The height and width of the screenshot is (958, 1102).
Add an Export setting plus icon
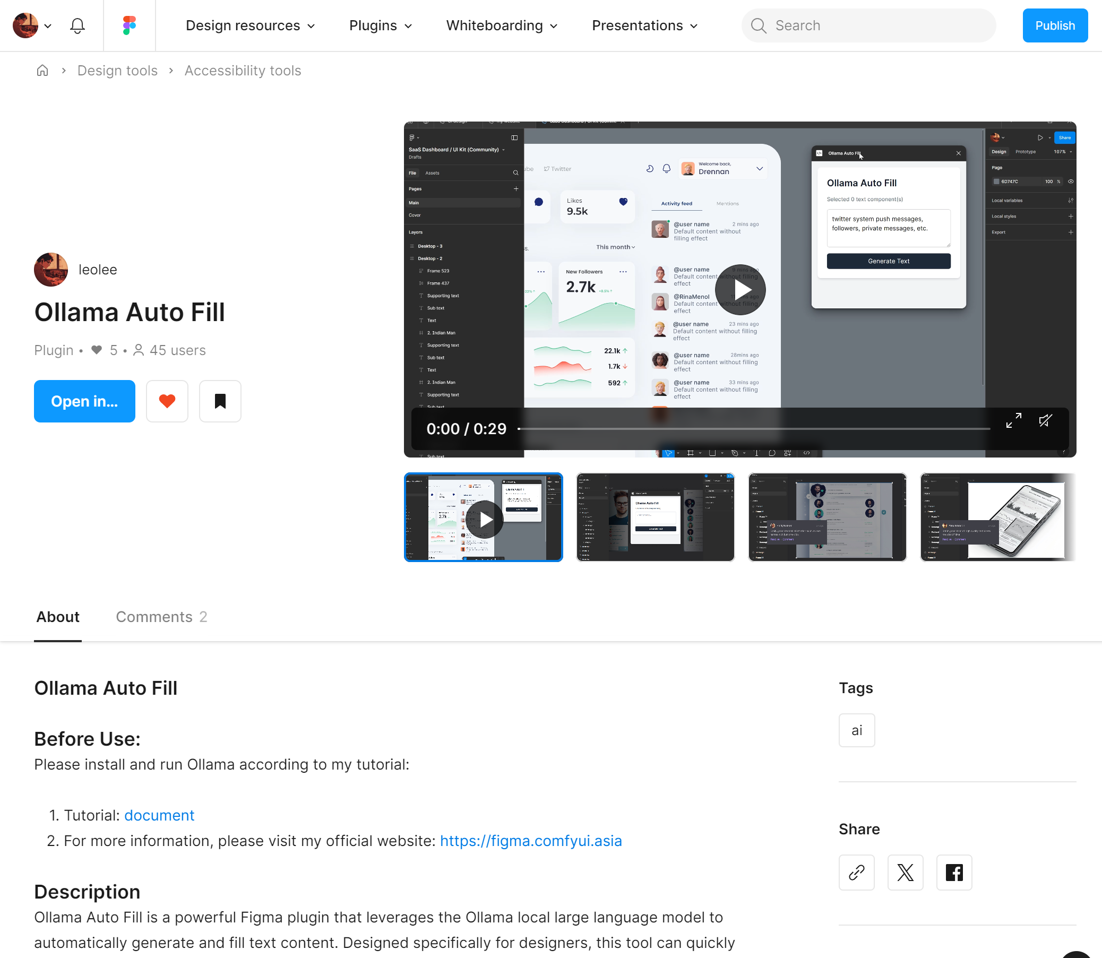point(1071,232)
